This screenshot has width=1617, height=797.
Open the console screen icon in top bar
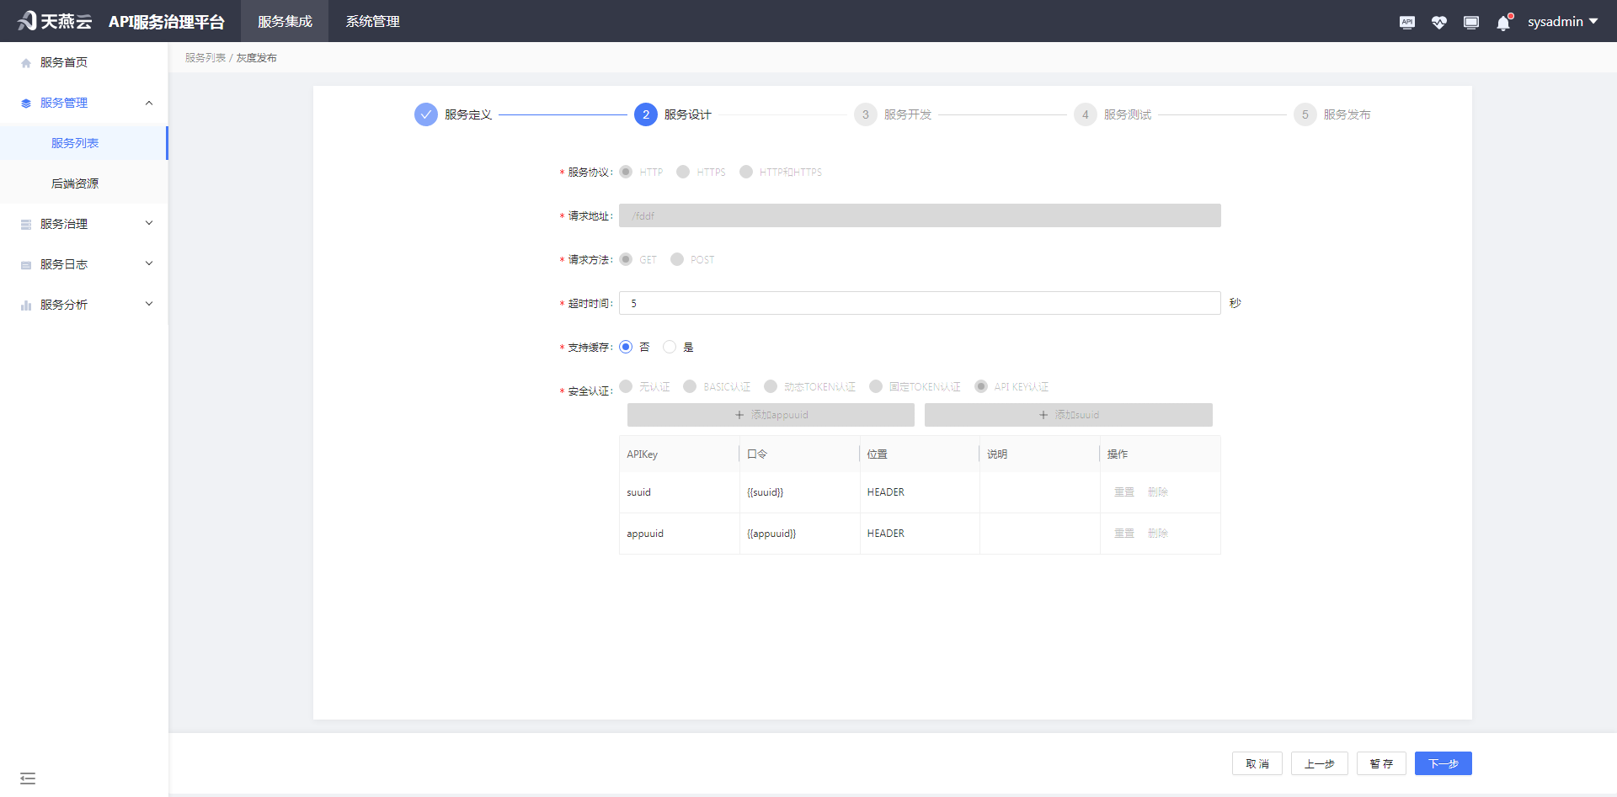pyautogui.click(x=1470, y=22)
